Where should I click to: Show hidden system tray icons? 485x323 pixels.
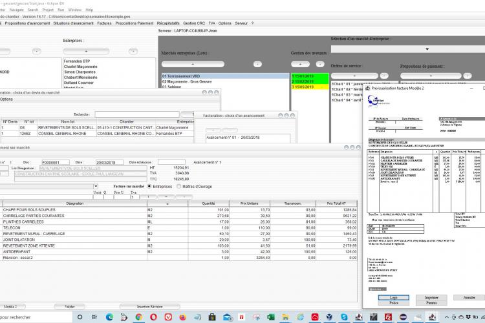[446, 317]
